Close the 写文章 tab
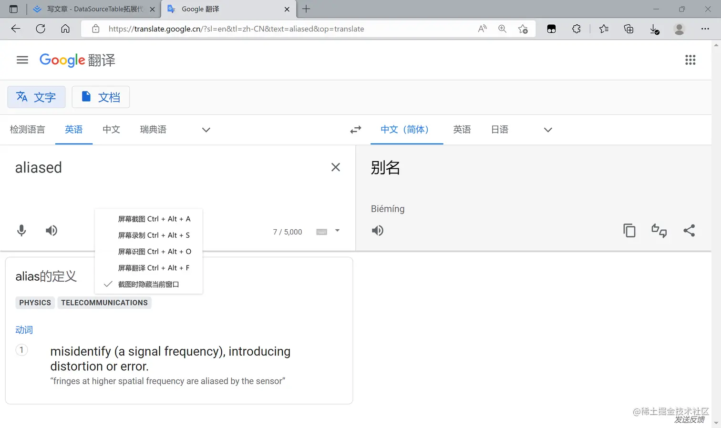 [x=152, y=9]
